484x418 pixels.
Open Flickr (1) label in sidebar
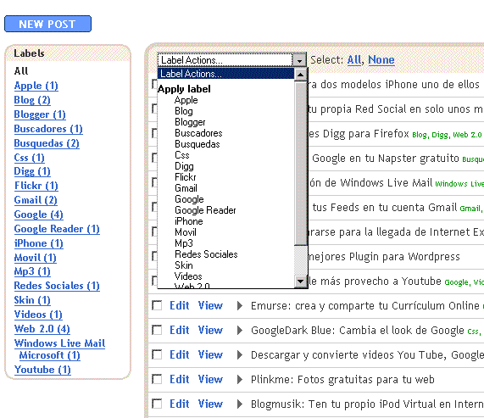pyautogui.click(x=36, y=186)
